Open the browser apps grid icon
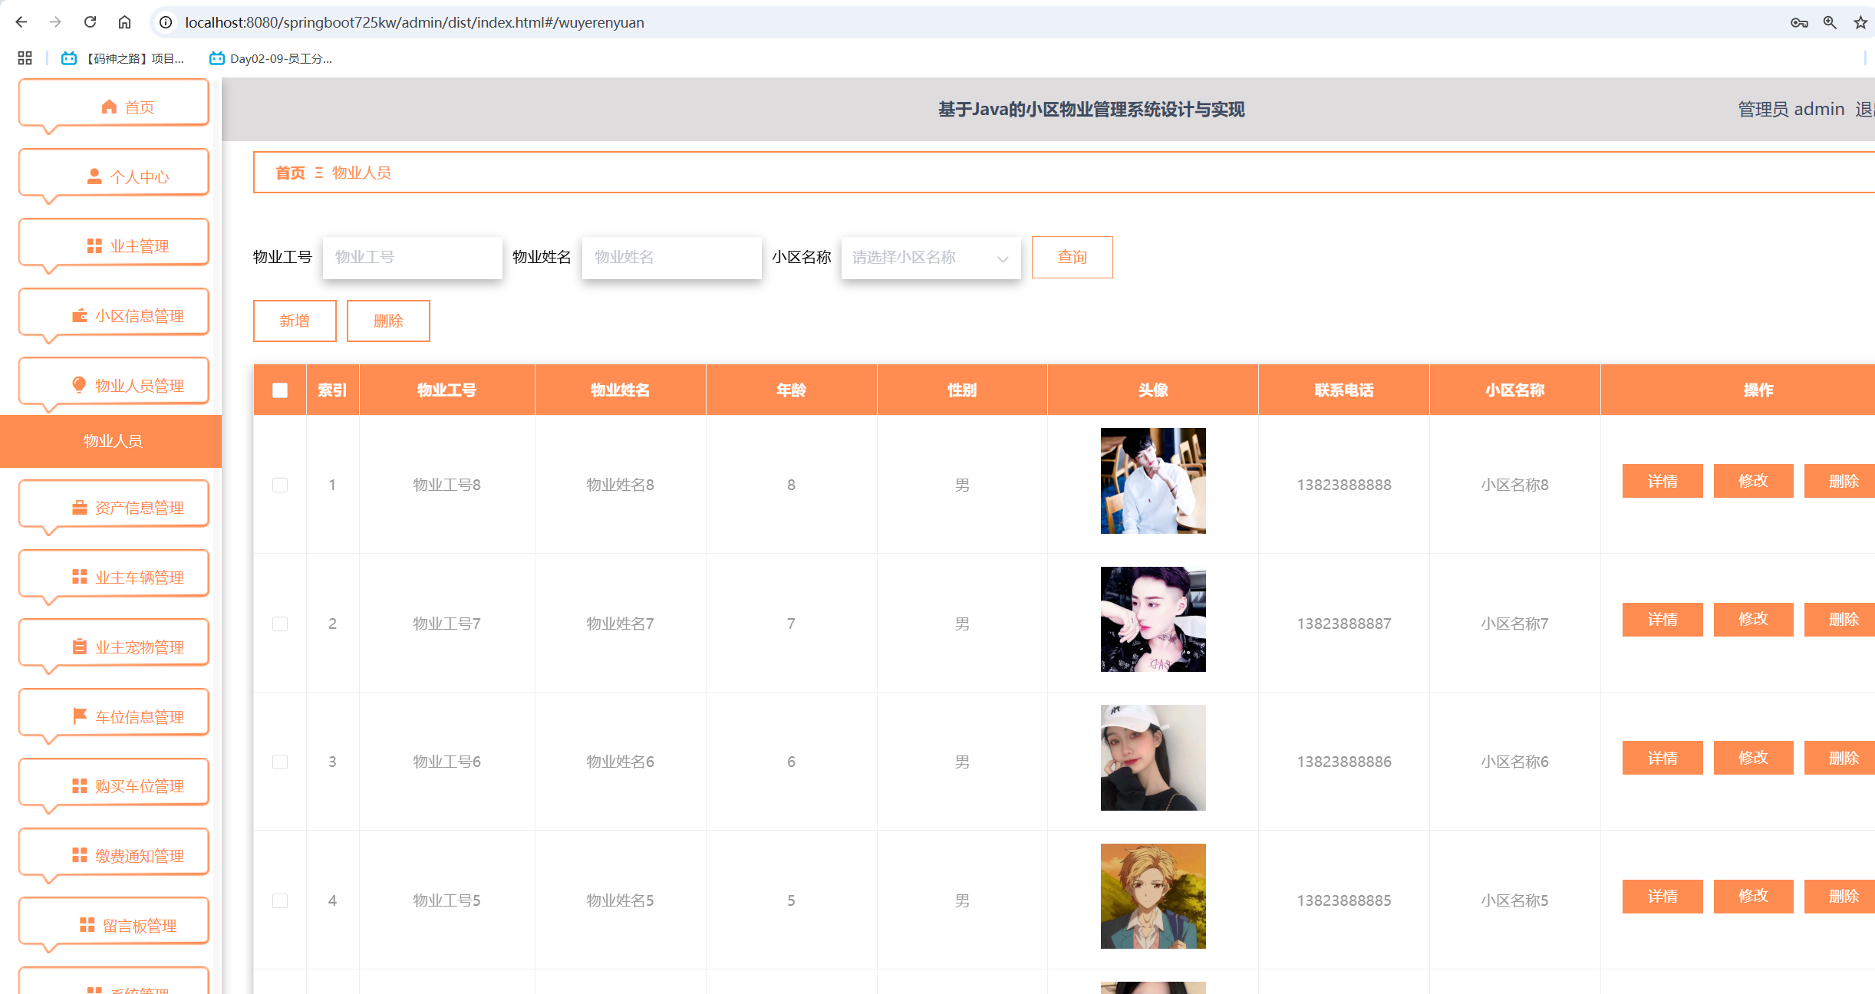This screenshot has width=1875, height=994. [25, 58]
